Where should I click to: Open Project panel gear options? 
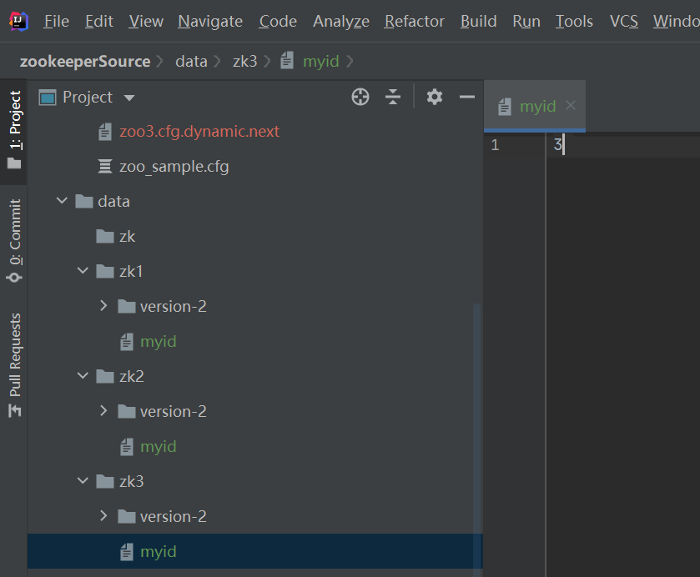click(435, 97)
